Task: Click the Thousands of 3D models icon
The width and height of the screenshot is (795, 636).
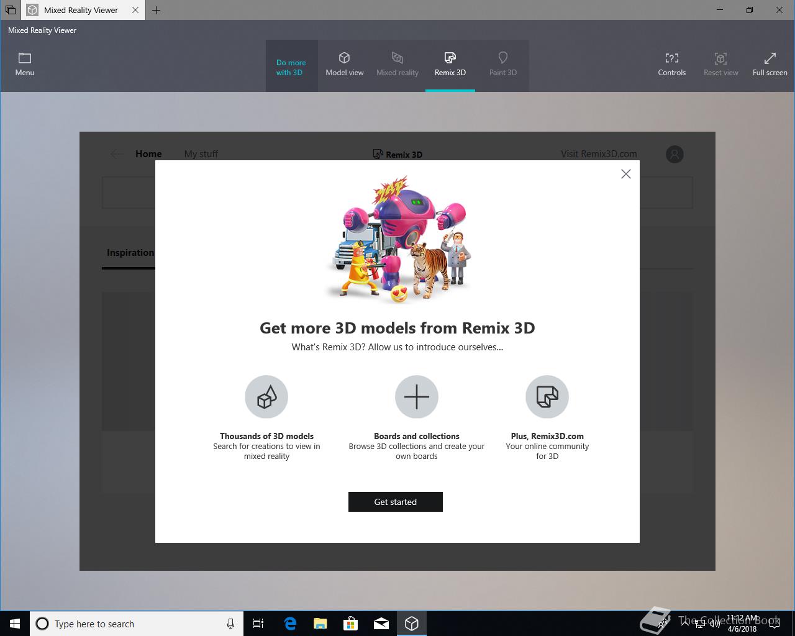Action: (266, 397)
